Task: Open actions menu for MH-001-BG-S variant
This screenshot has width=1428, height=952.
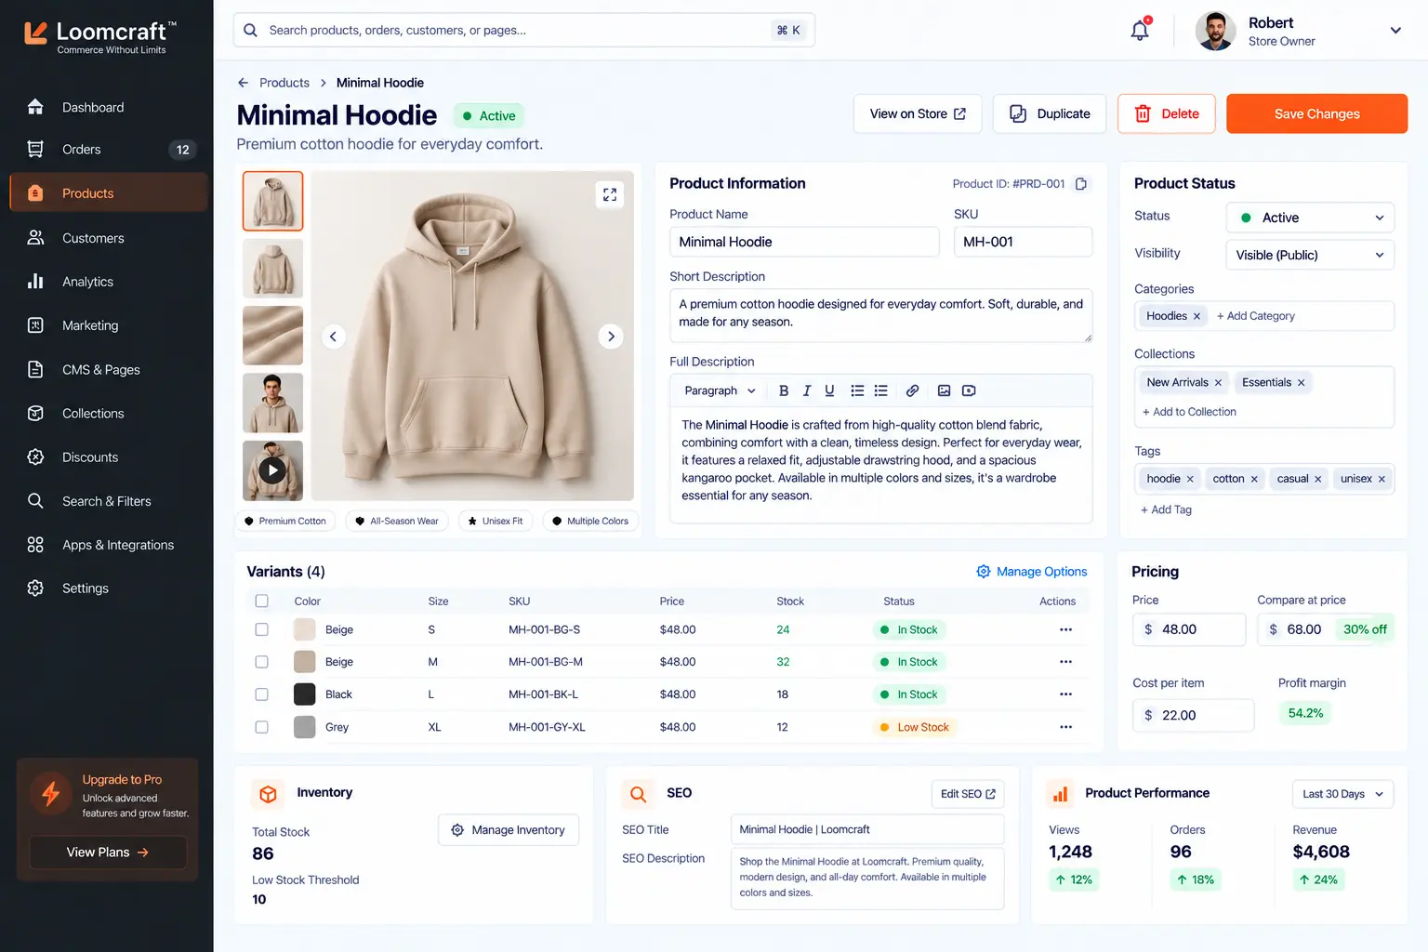Action: coord(1065,629)
